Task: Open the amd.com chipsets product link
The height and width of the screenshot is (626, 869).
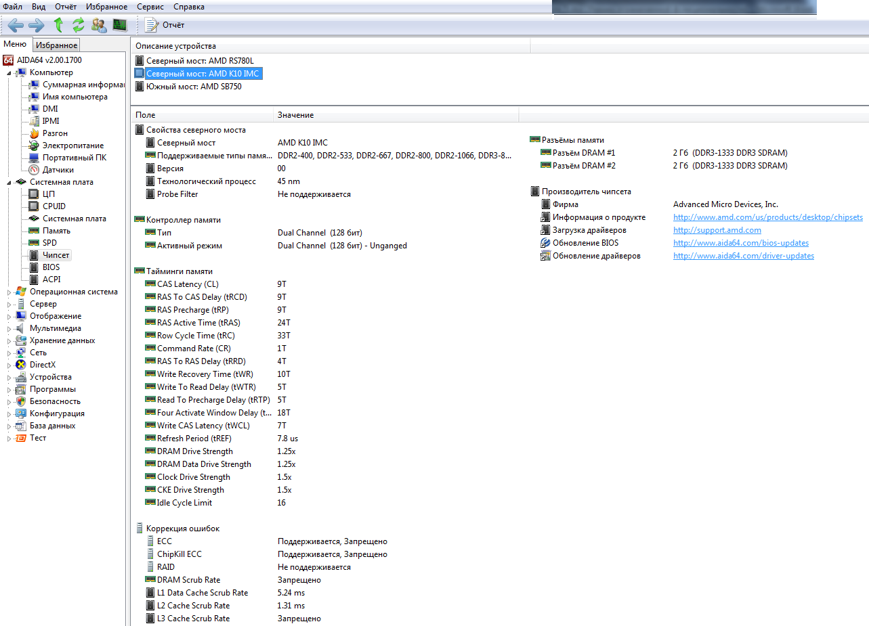Action: tap(768, 217)
